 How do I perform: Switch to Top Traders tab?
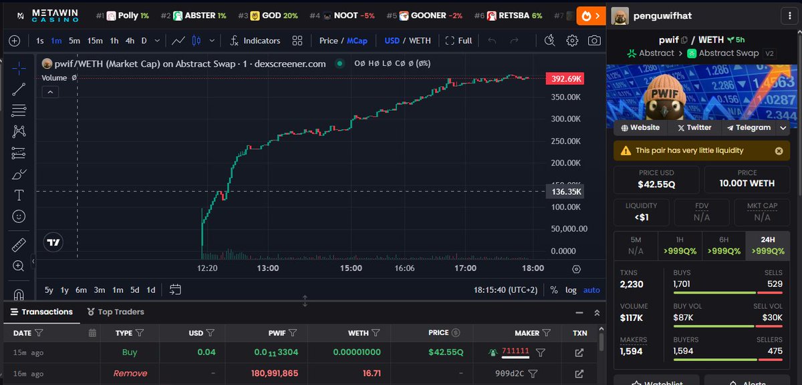click(x=116, y=312)
